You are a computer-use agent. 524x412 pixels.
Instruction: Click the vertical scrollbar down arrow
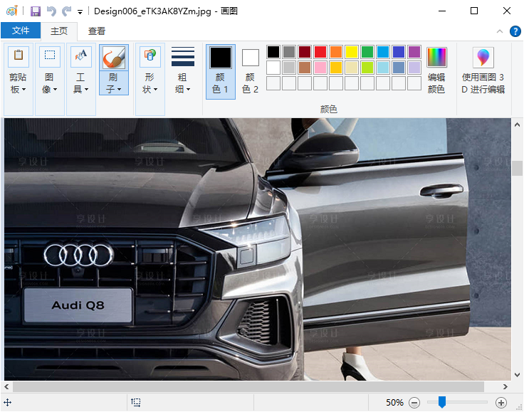coord(517,374)
